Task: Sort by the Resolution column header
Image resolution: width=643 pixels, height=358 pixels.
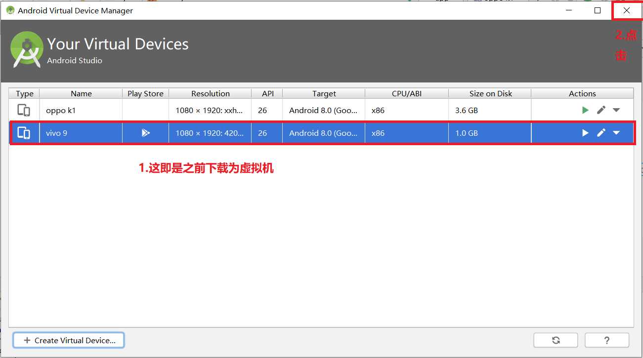Action: click(x=210, y=93)
